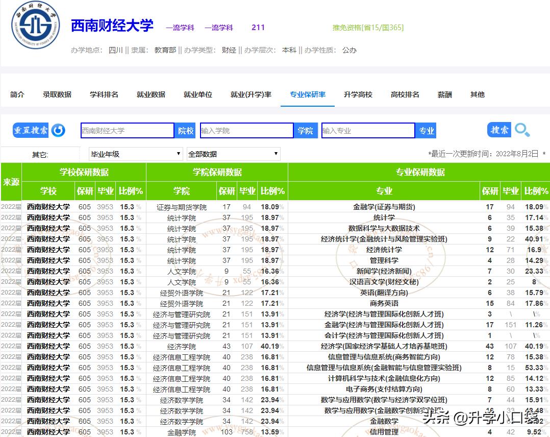
Task: Switch to the 就业(升学)率 tab
Action: coord(252,94)
